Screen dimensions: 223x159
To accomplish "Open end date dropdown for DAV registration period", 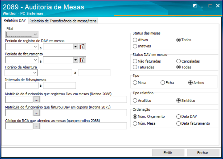I will coord(76,46).
